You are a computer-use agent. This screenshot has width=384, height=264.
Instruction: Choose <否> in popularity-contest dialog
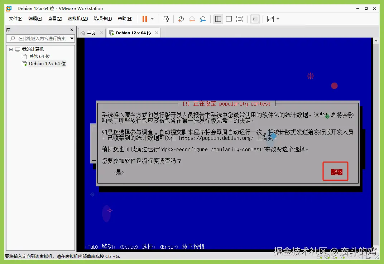[337, 172]
